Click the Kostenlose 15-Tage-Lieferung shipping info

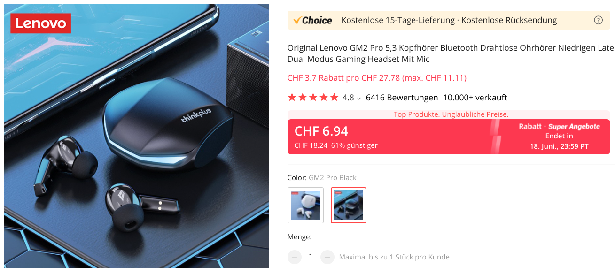click(x=397, y=20)
